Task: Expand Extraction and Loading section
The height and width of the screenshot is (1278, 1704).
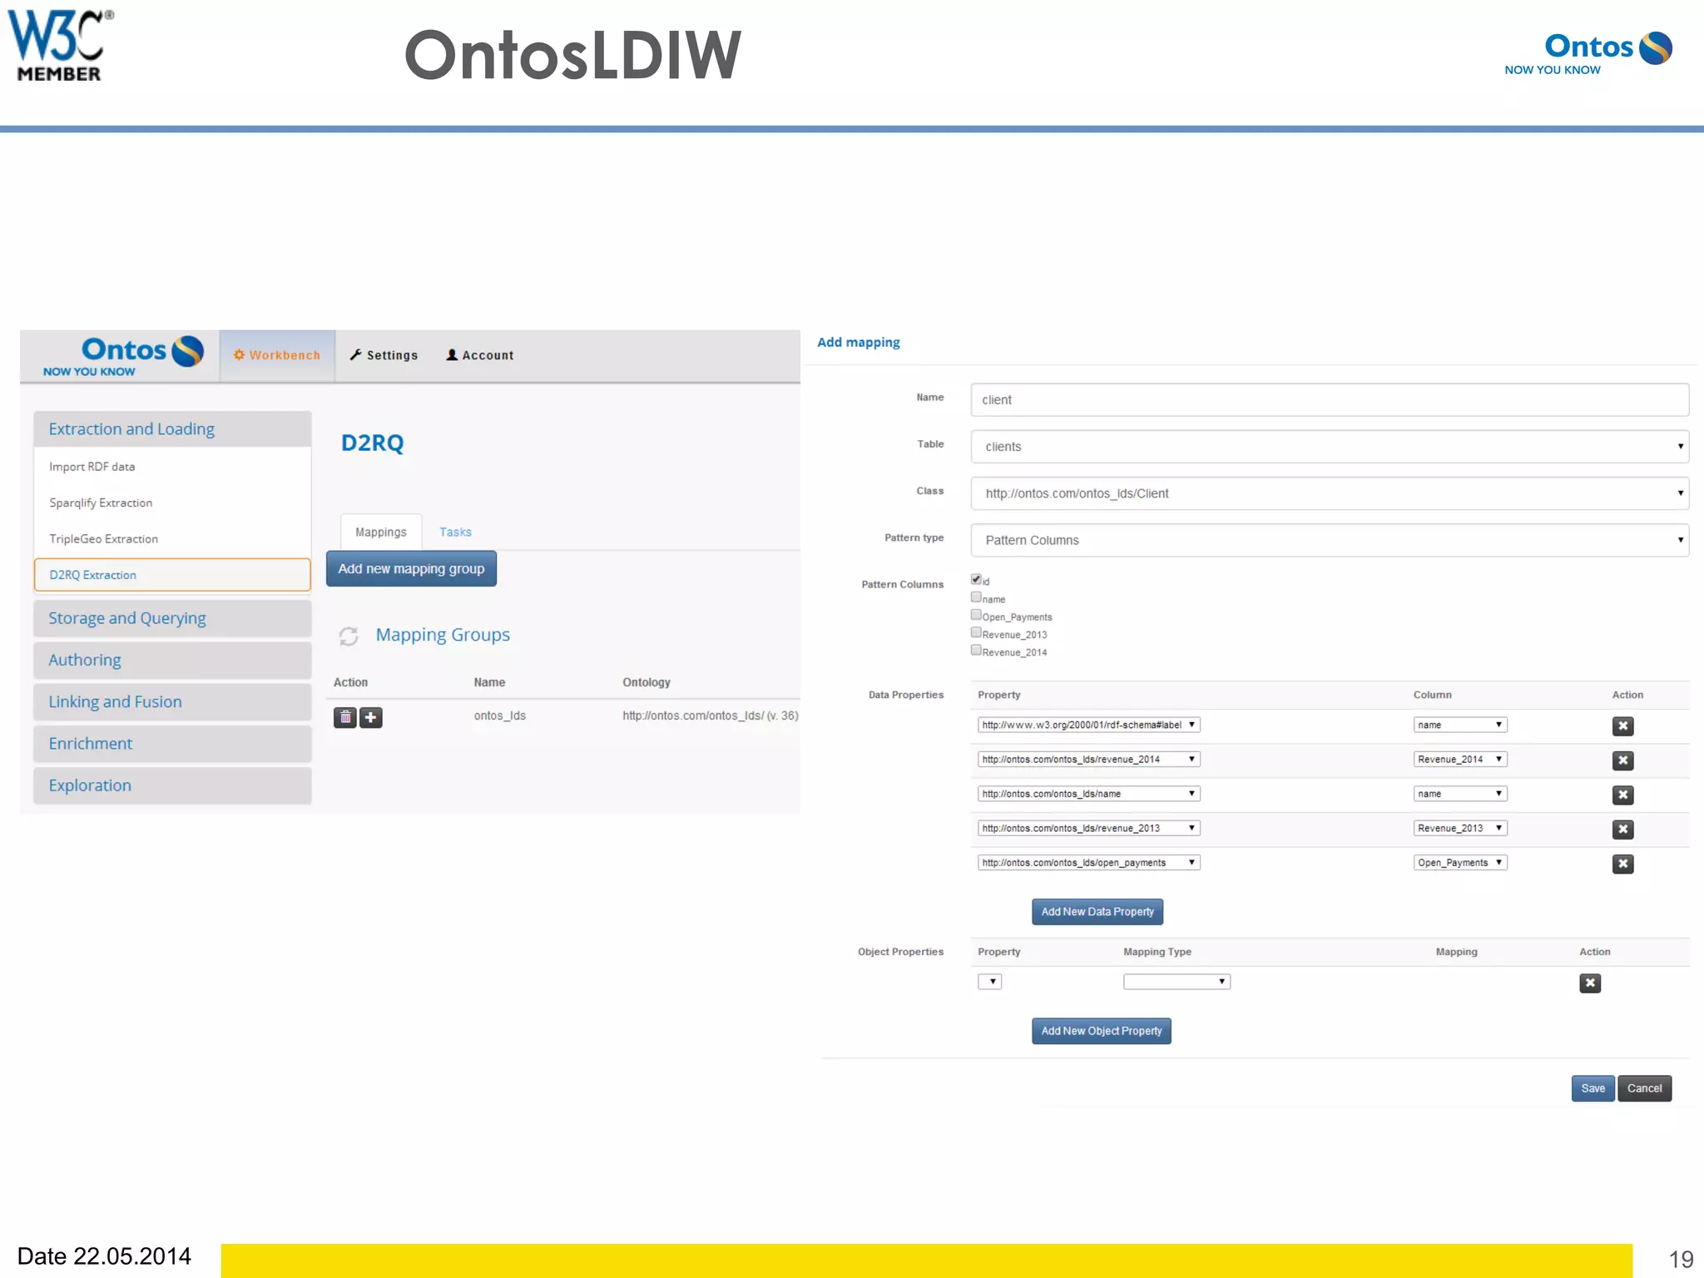Action: pos(172,429)
